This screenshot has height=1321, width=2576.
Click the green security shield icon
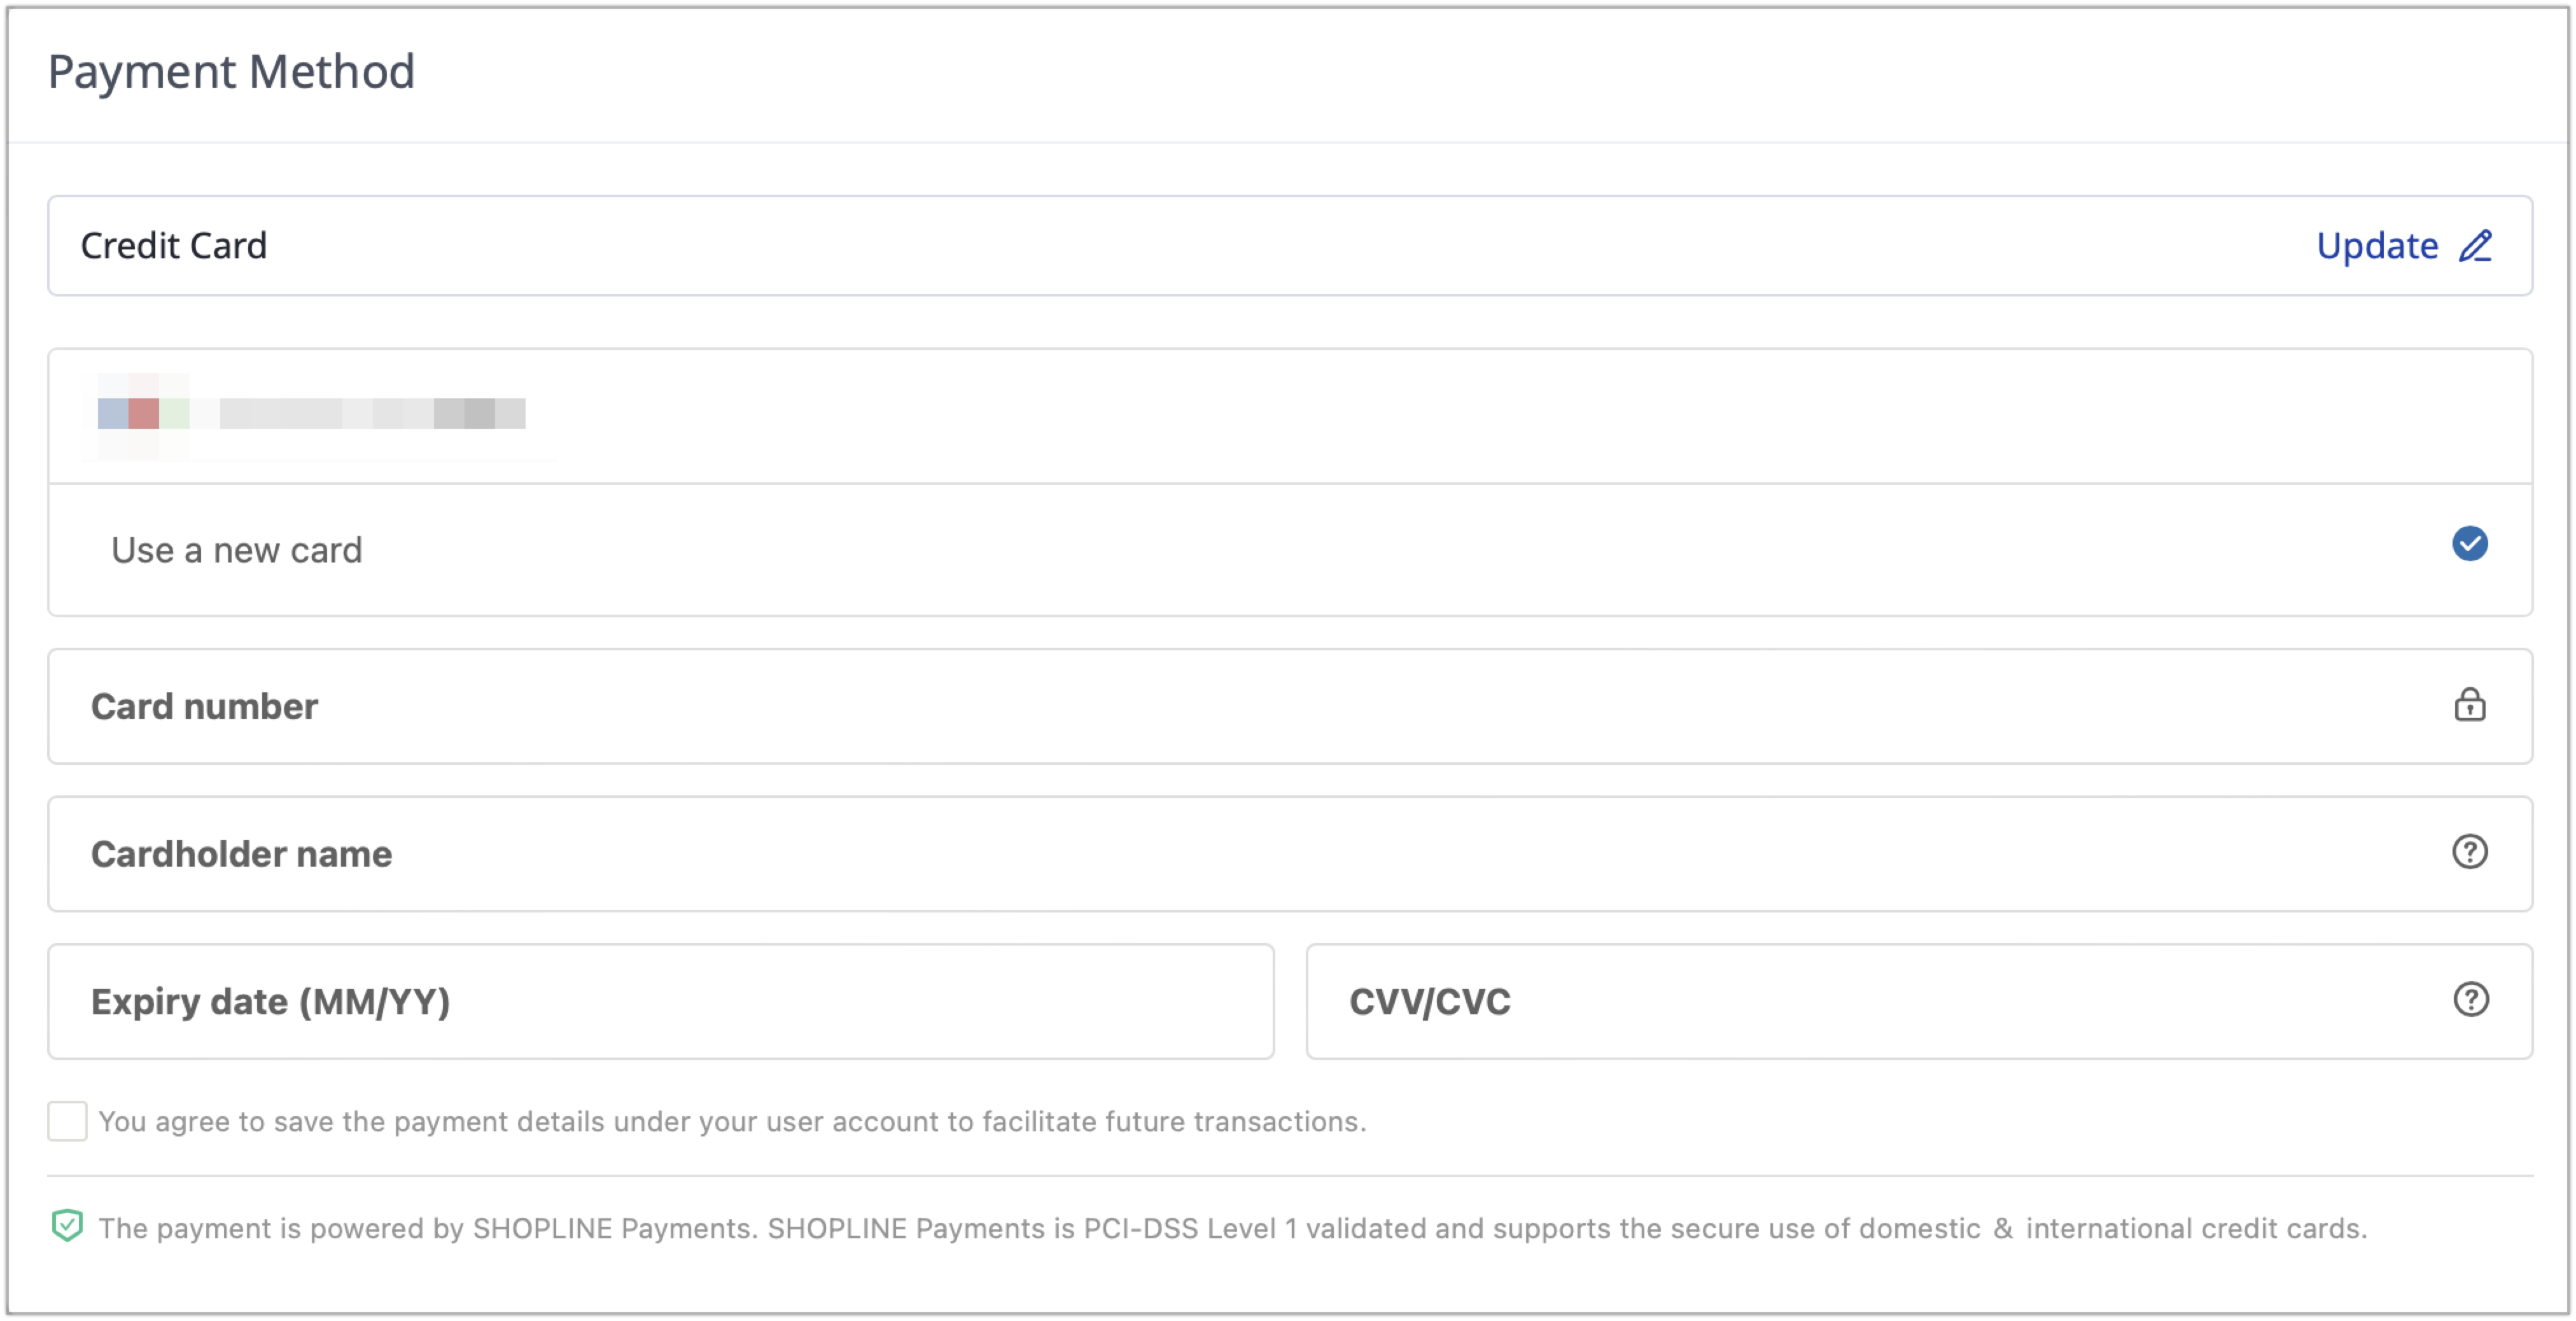coord(67,1226)
